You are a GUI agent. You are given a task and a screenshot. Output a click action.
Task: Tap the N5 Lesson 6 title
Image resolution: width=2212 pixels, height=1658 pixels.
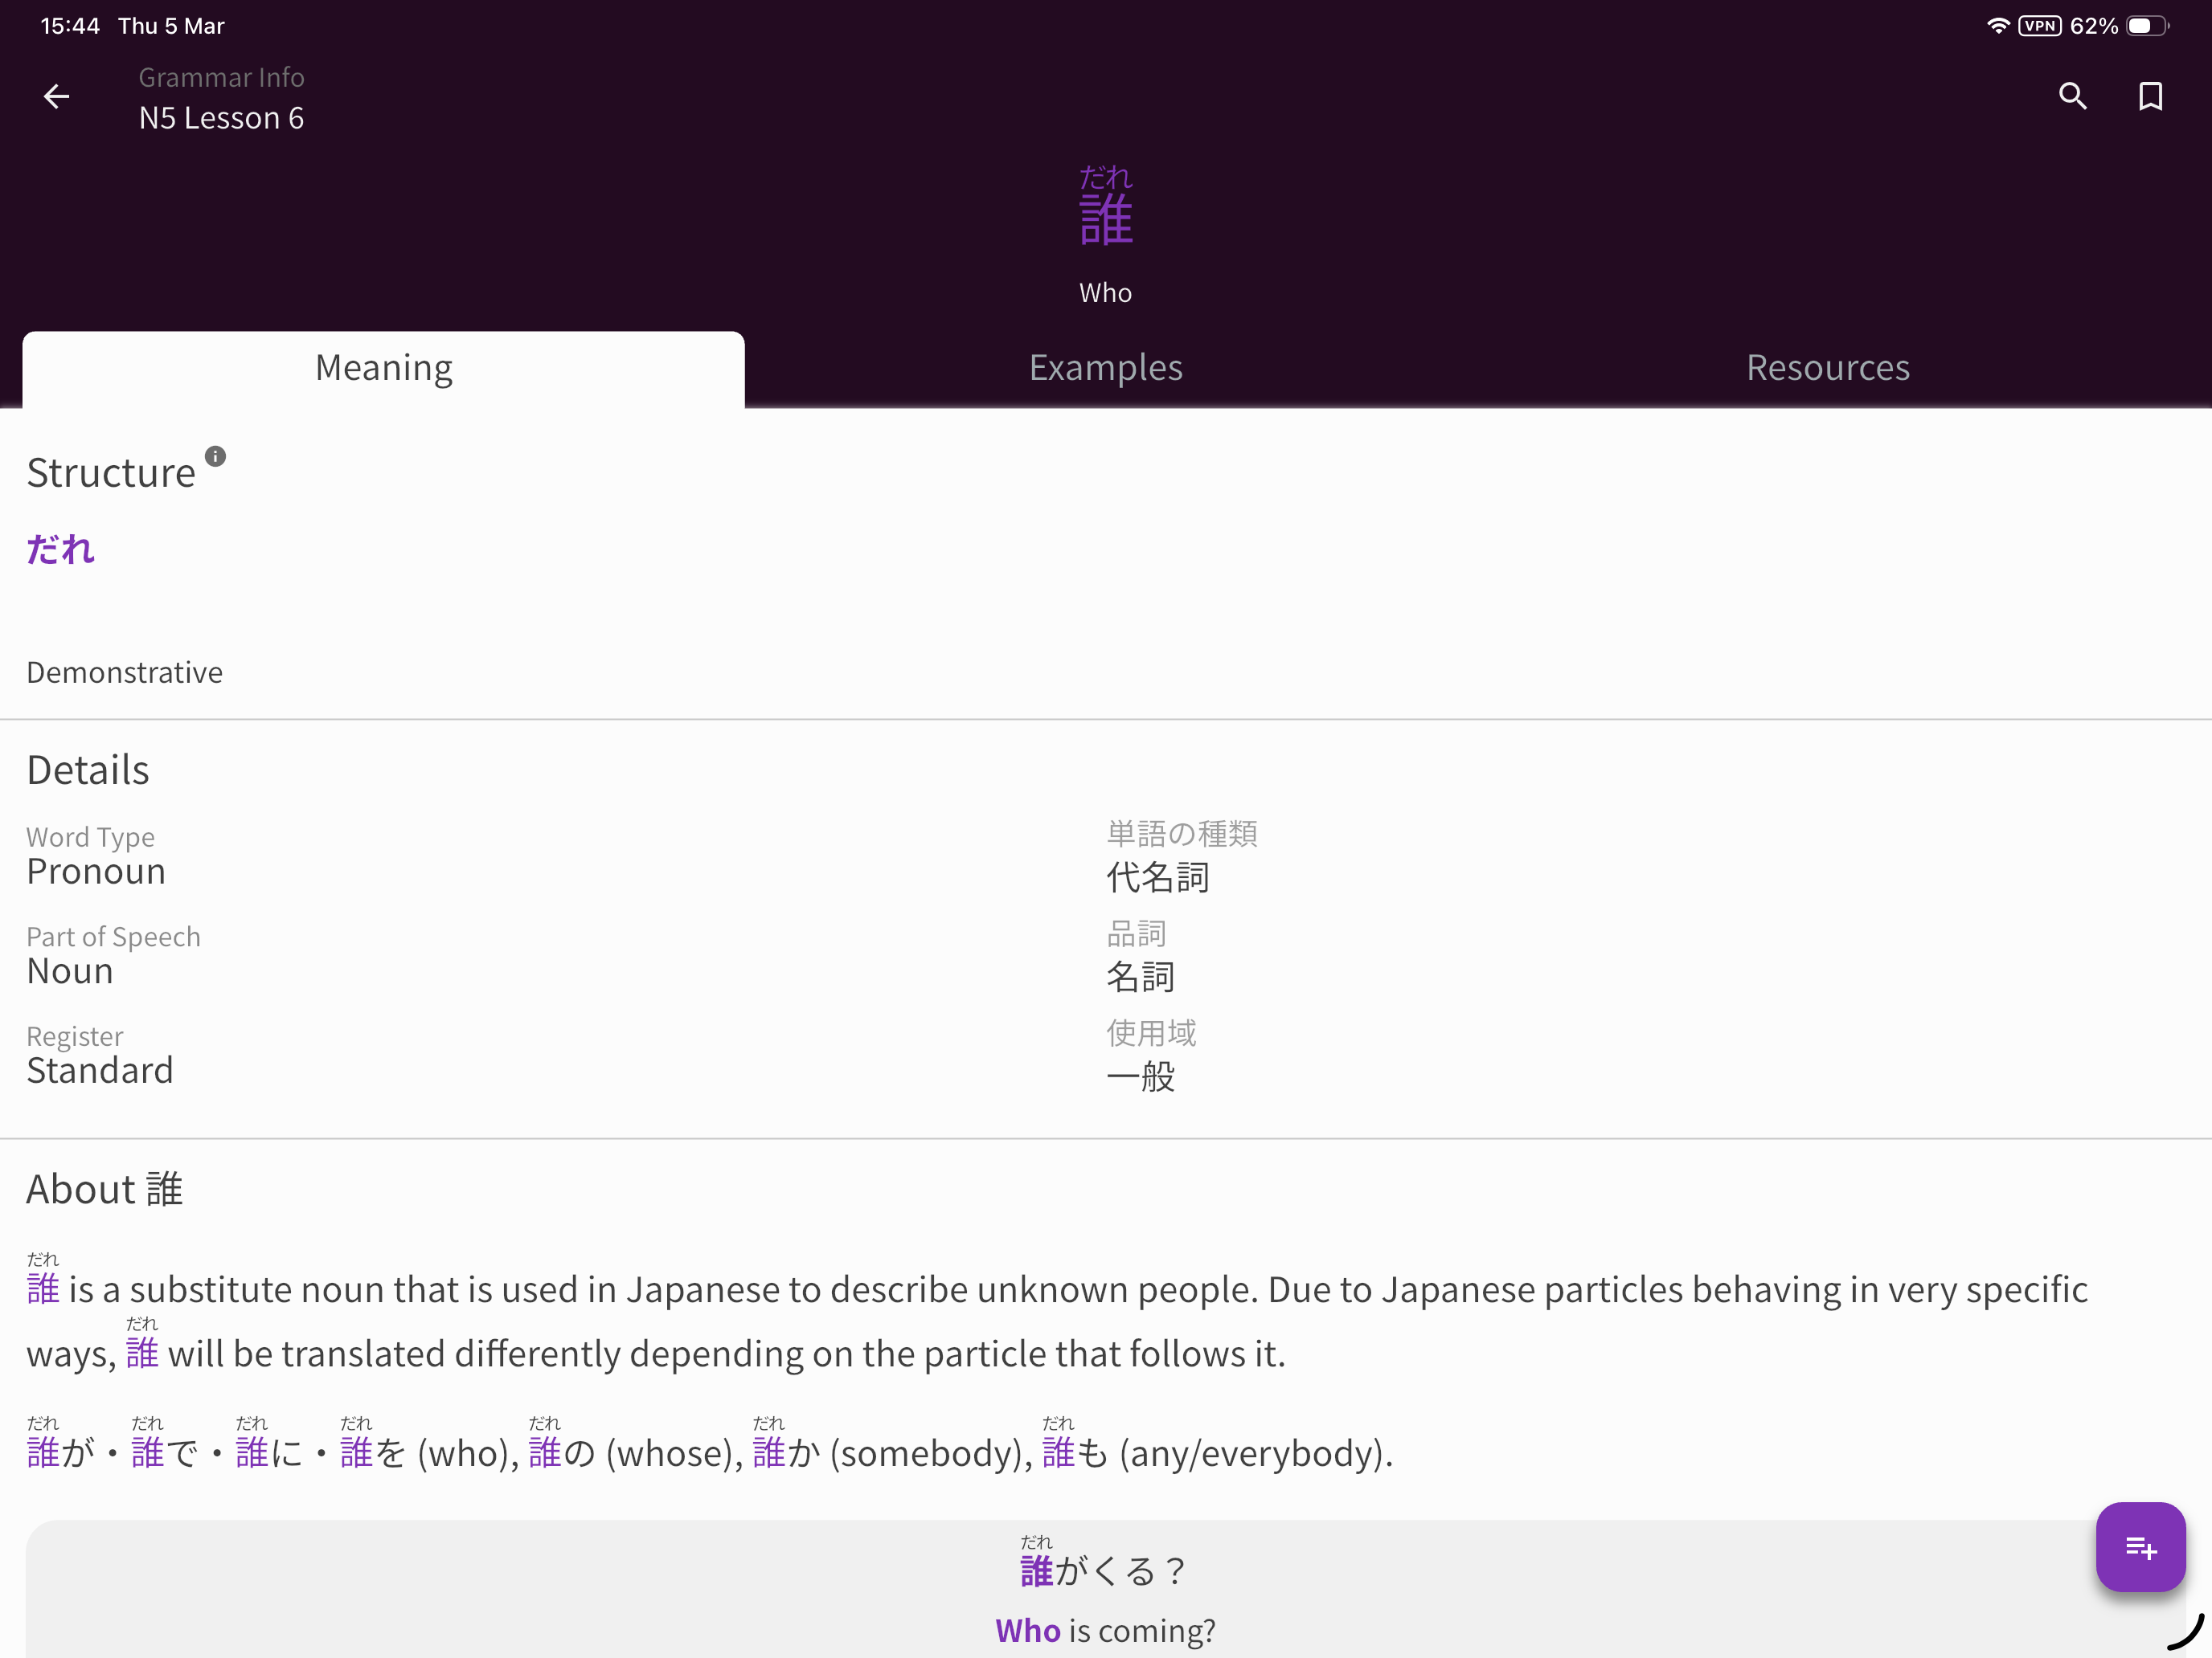click(221, 118)
